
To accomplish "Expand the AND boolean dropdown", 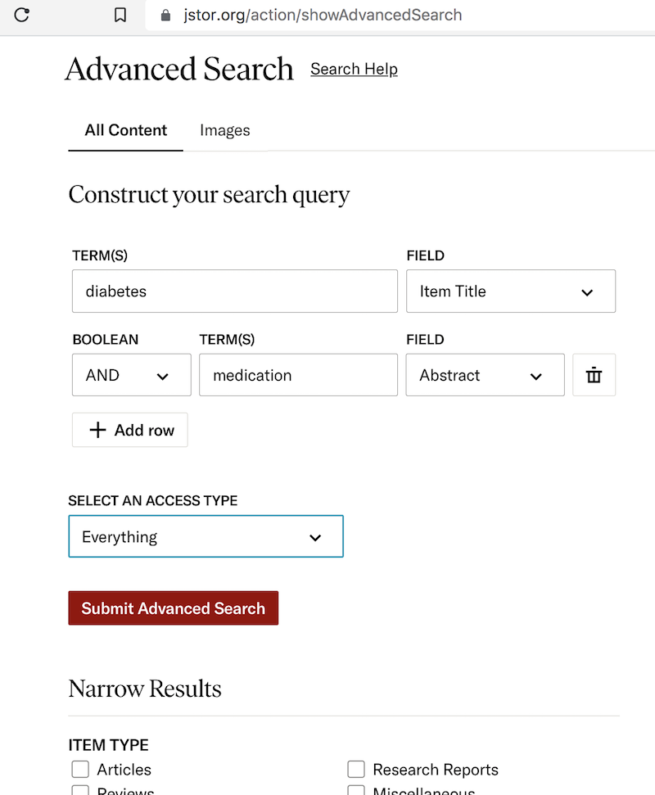I will coord(131,375).
